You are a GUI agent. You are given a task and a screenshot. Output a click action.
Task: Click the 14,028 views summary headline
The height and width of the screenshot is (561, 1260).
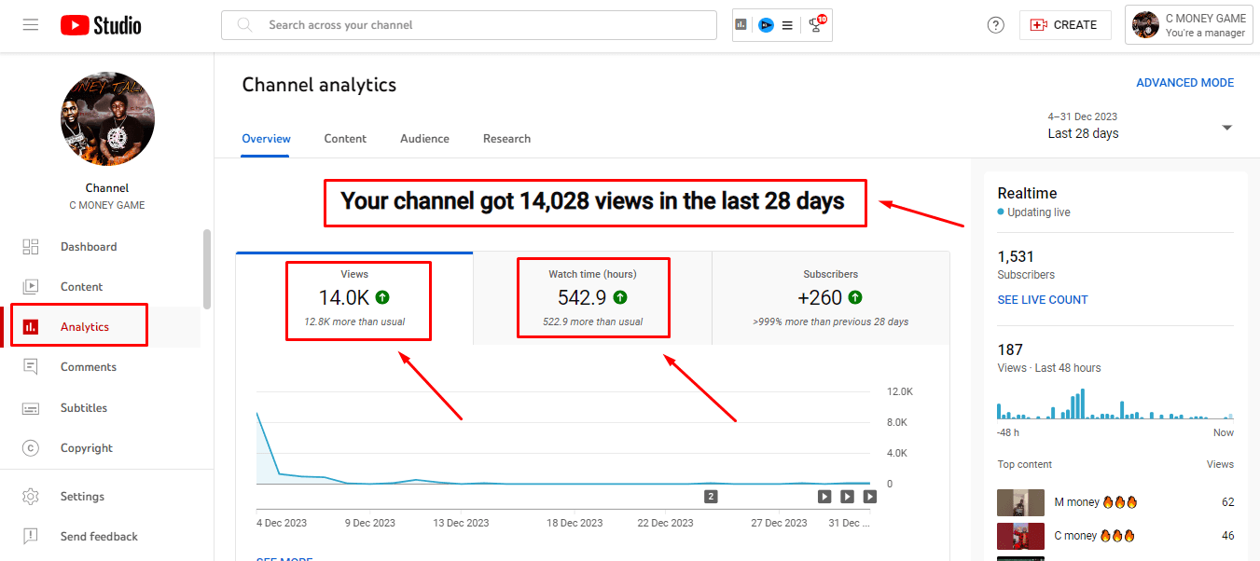tap(593, 201)
